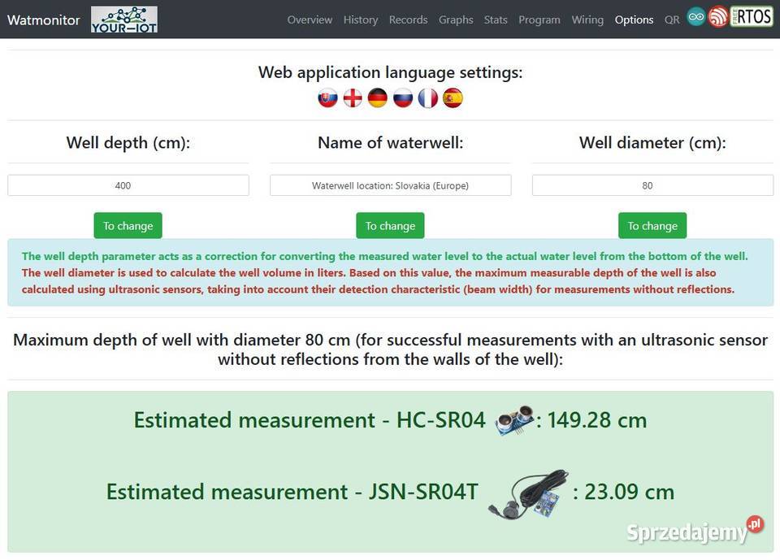Viewport: 780px width, 560px height.
Task: Click the HC-SR04 sensor image
Action: tap(515, 421)
